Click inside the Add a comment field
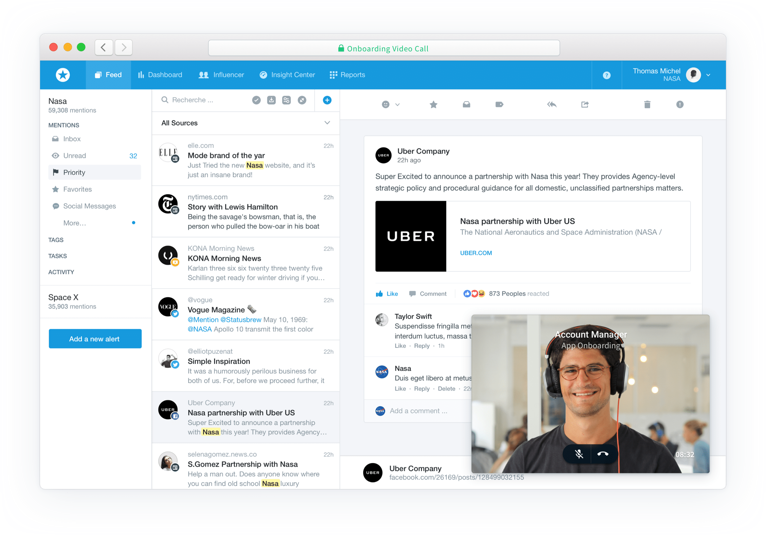This screenshot has height=535, width=766. pos(418,411)
